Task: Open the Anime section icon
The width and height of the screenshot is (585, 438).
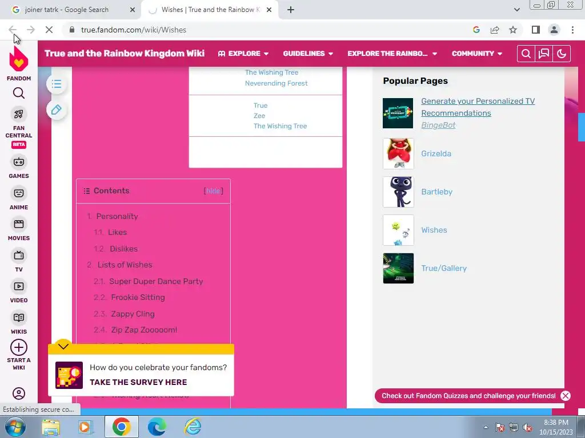Action: [x=19, y=193]
